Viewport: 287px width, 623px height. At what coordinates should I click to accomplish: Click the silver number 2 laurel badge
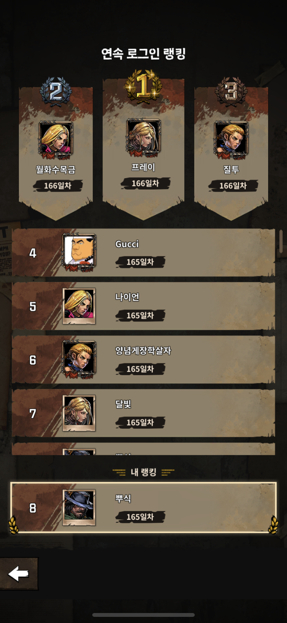click(56, 91)
